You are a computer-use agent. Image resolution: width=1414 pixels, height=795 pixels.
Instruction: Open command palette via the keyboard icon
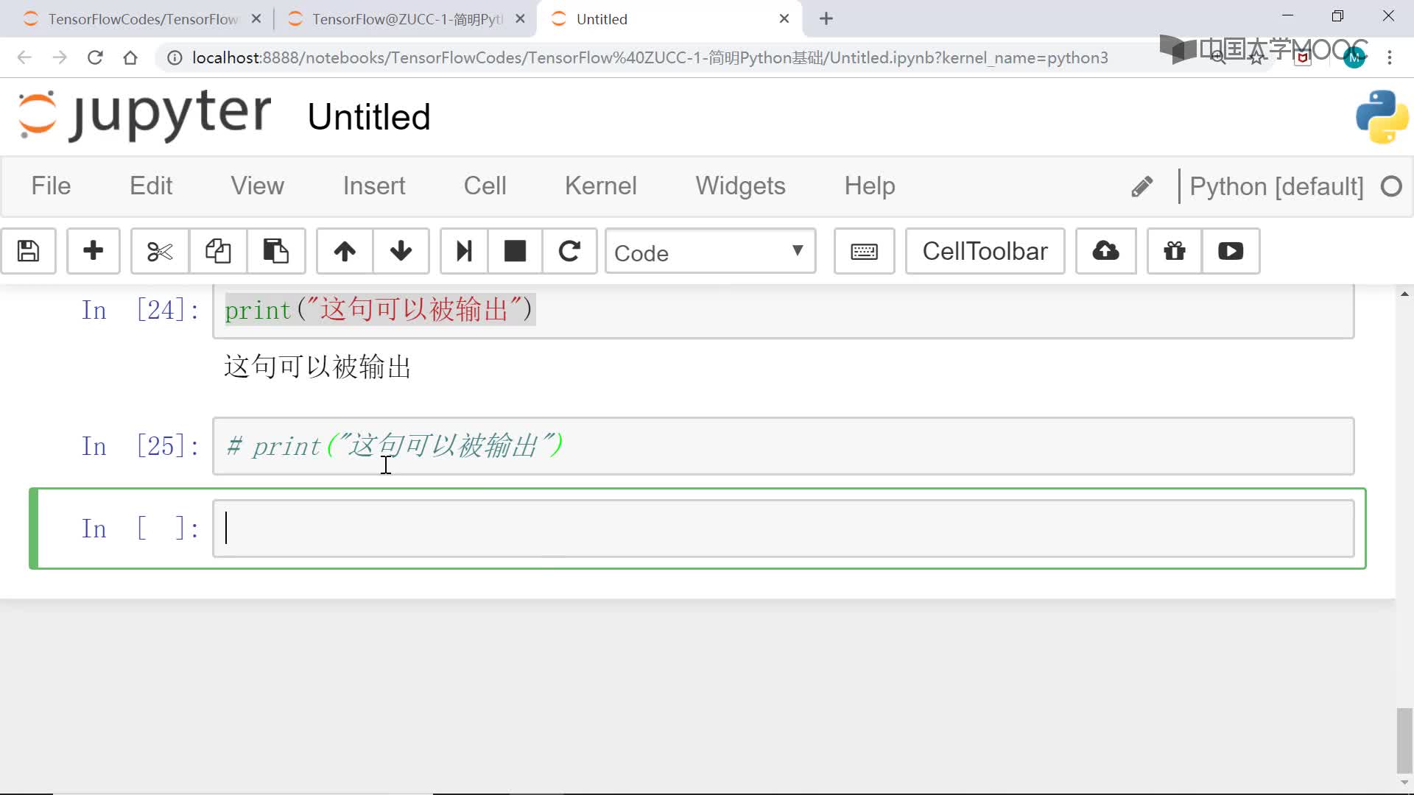(864, 252)
